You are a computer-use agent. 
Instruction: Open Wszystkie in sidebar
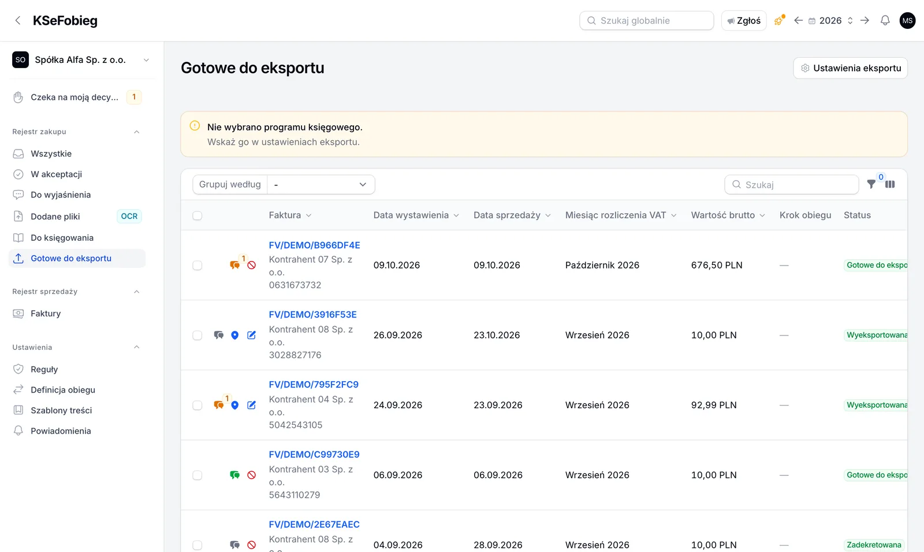tap(77, 154)
